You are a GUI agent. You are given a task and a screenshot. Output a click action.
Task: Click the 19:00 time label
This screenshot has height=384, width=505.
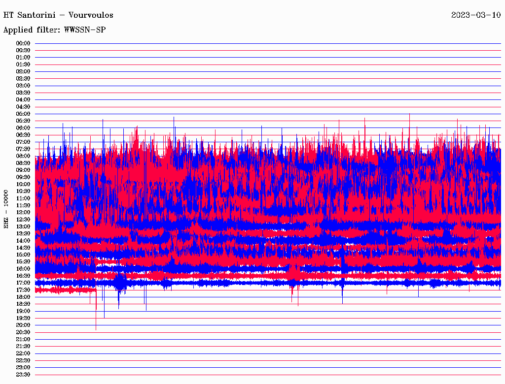(23, 311)
